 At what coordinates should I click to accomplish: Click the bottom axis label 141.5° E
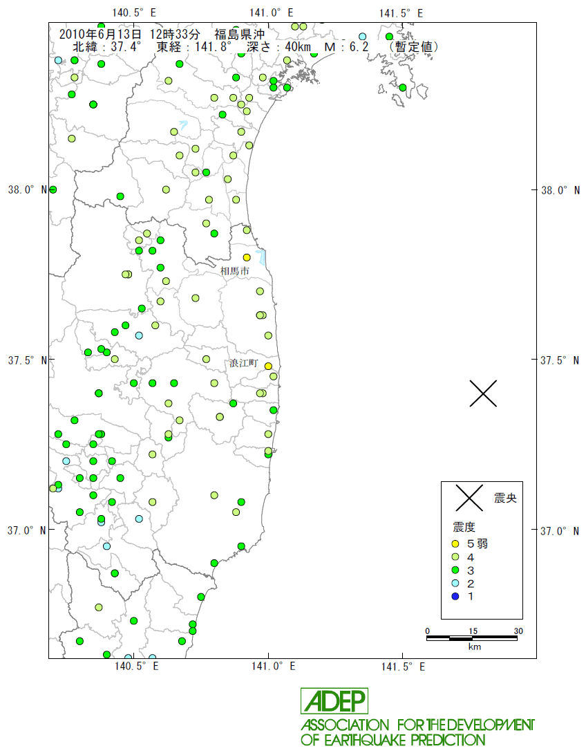pos(403,666)
